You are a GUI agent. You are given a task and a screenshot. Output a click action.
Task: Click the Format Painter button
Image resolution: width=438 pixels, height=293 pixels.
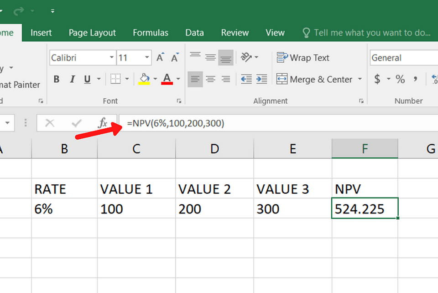[x=20, y=85]
